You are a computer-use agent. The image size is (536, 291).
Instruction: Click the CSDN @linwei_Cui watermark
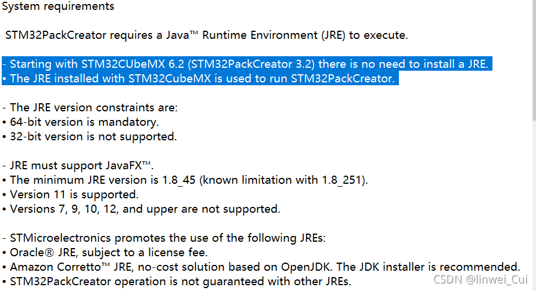tap(481, 279)
